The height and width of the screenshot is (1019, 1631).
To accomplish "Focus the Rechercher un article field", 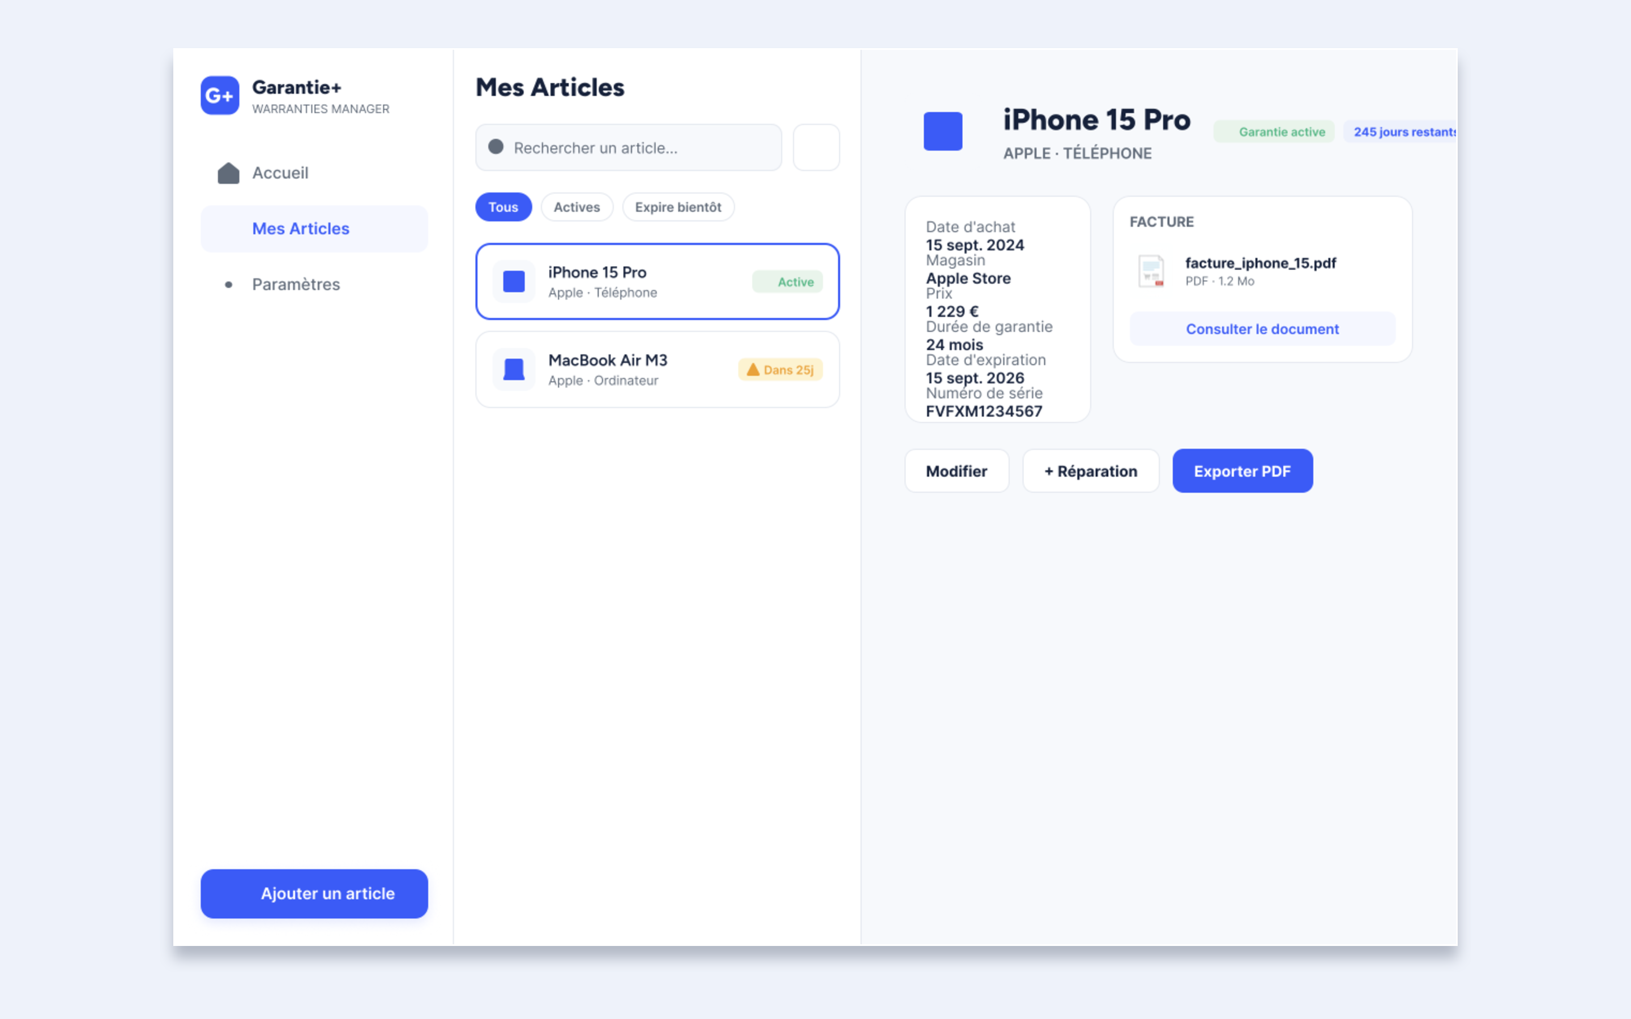I will coord(629,147).
